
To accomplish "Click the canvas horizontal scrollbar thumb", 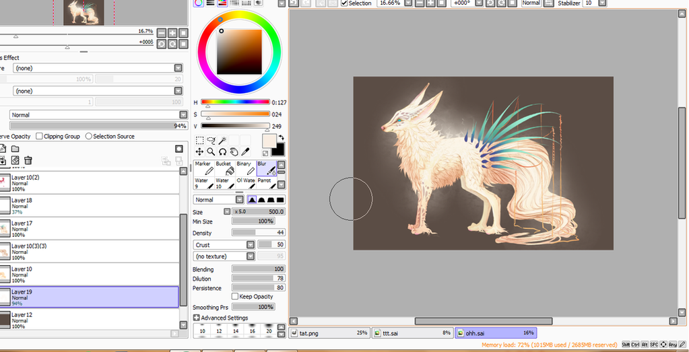I will coord(484,321).
